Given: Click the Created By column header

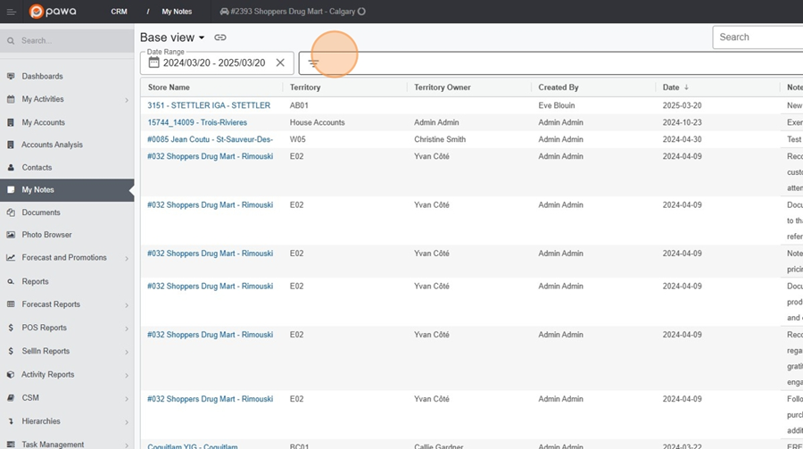Looking at the screenshot, I should [559, 87].
